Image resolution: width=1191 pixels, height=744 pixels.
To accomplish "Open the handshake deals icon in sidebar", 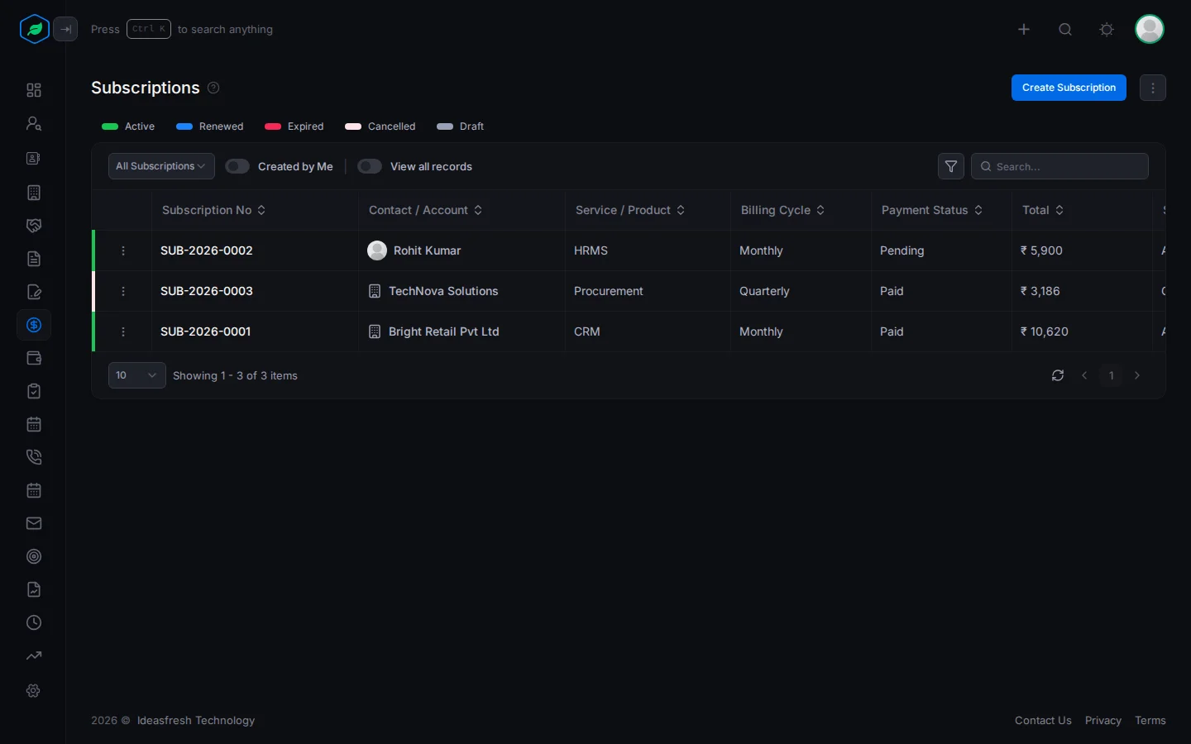I will pos(34,226).
